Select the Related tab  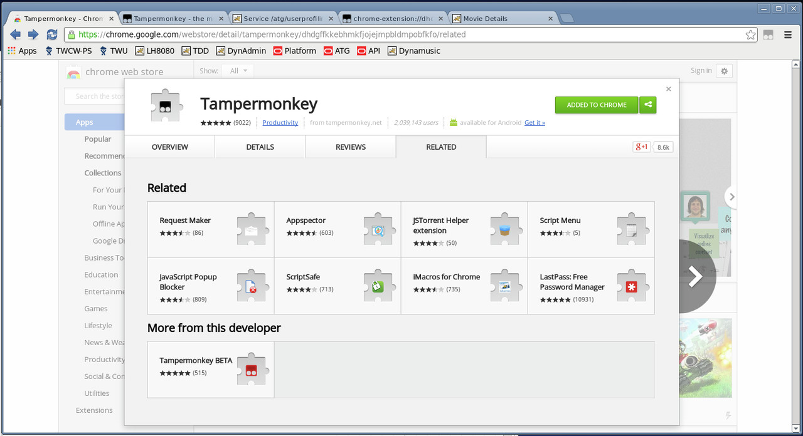point(441,147)
